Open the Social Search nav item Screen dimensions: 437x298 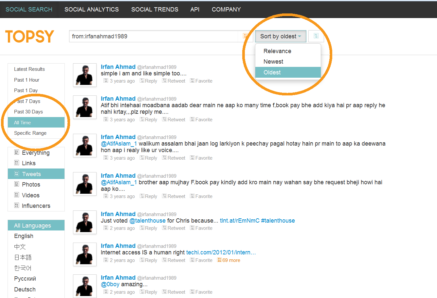pyautogui.click(x=29, y=10)
